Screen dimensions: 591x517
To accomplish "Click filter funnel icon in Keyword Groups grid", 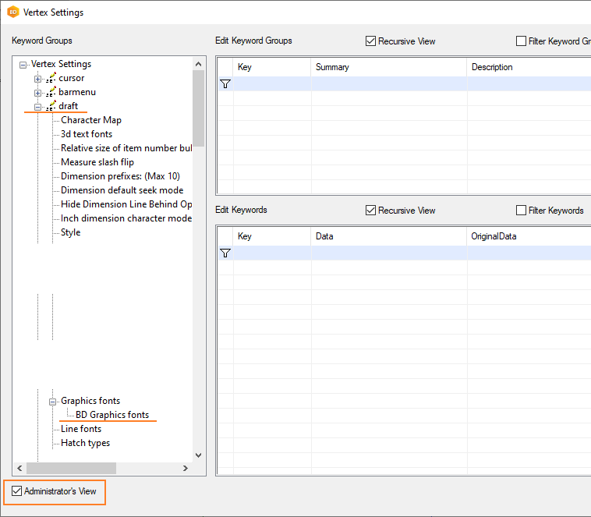I will 225,83.
